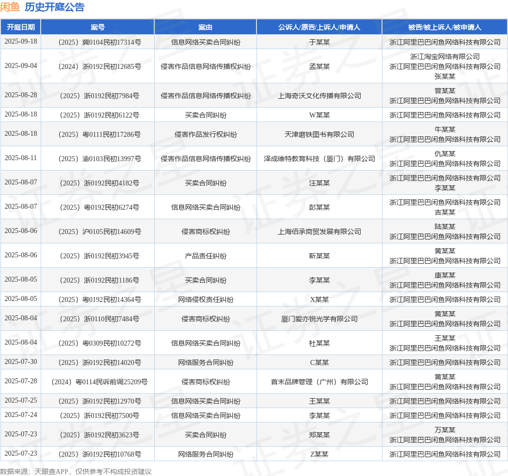This screenshot has height=476, width=508.
Task: Select case number (2025)浙0192民初4182号
Action: click(100, 183)
